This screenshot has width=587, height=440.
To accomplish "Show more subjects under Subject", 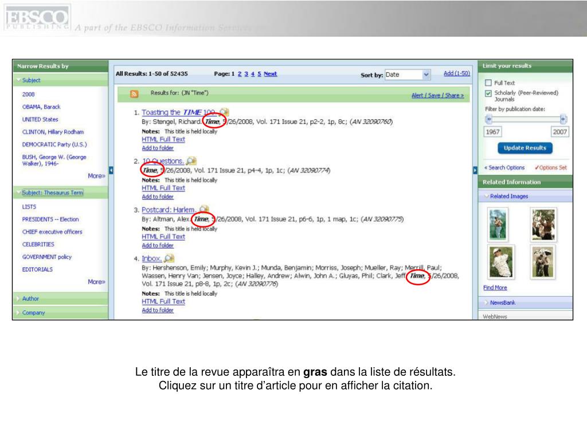I will pyautogui.click(x=96, y=176).
